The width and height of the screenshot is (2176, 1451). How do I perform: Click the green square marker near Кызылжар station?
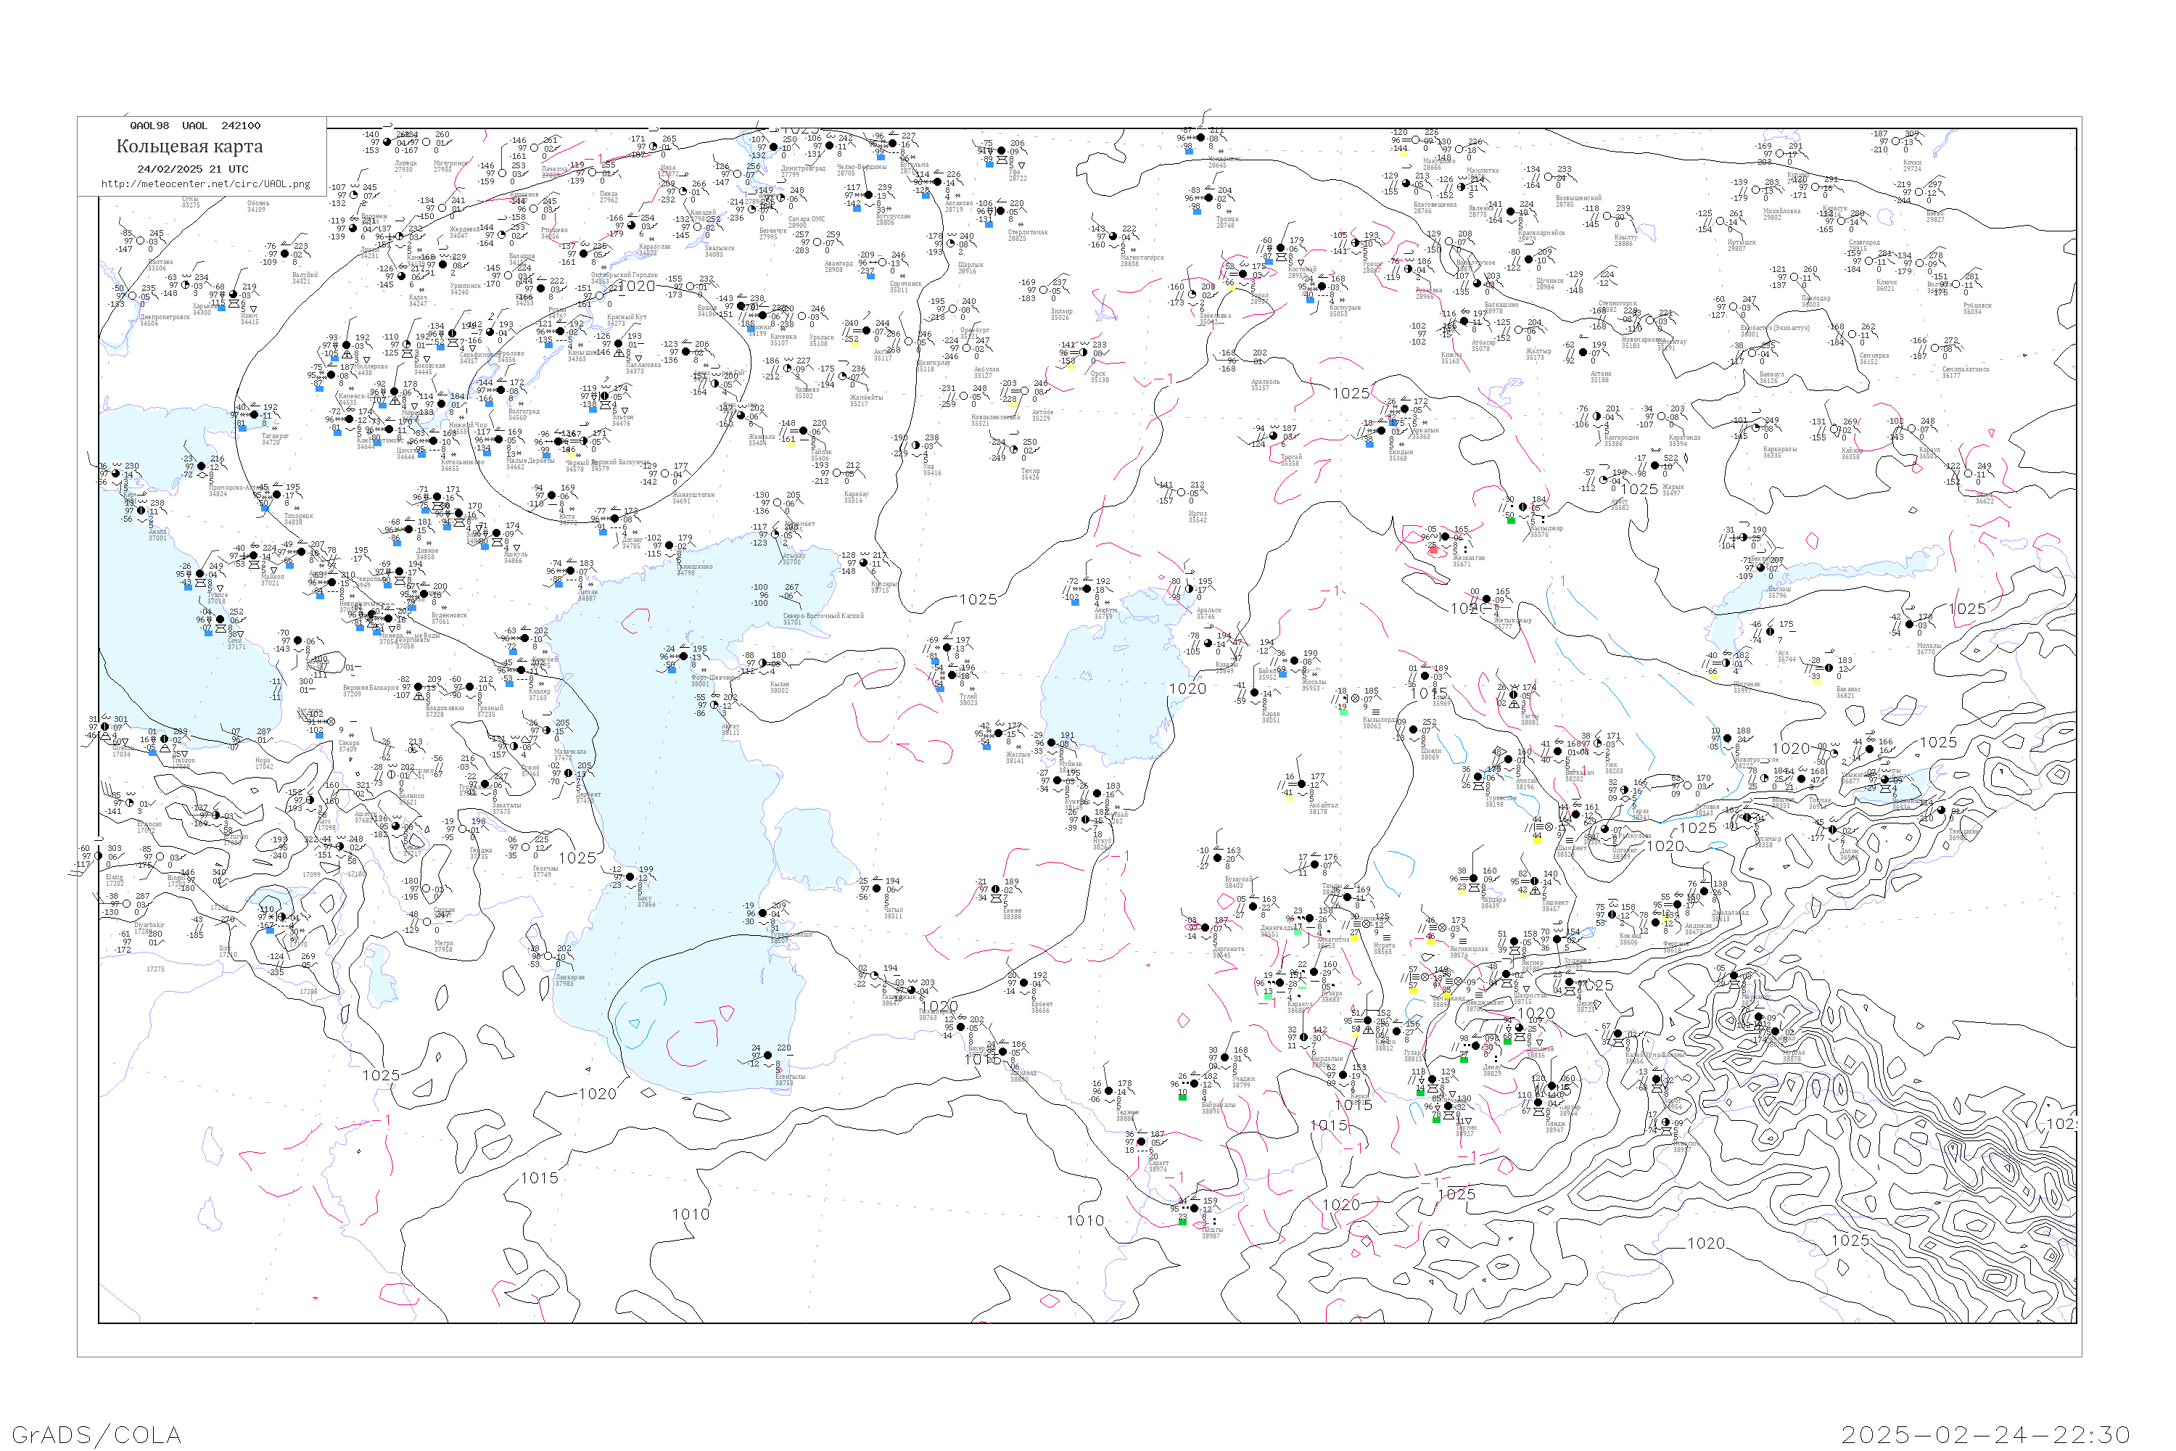point(1511,520)
